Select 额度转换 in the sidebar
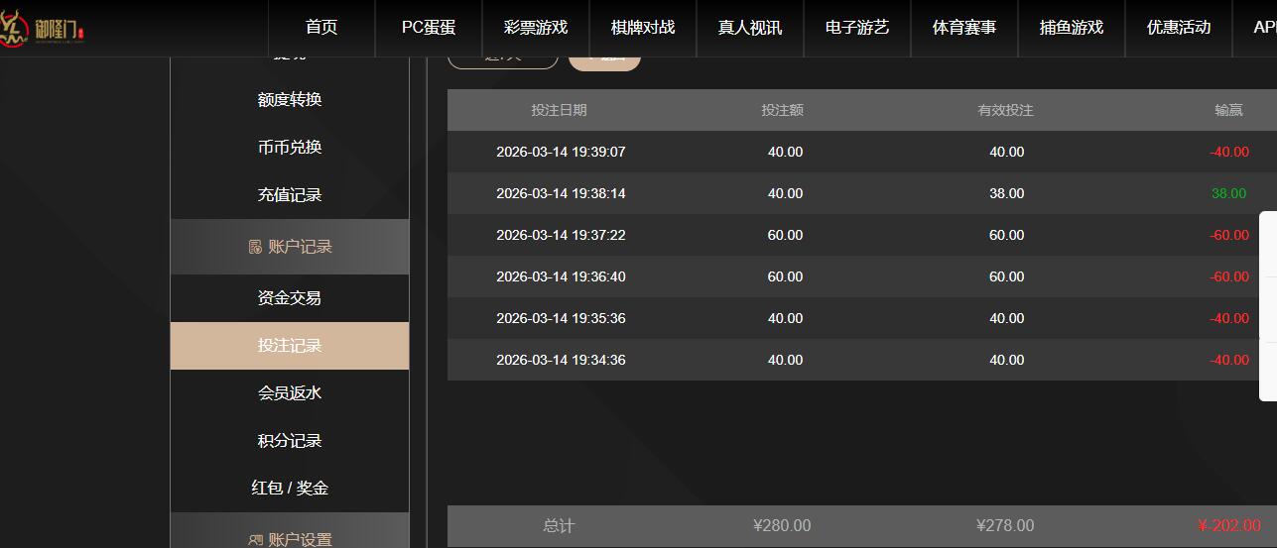 (290, 100)
